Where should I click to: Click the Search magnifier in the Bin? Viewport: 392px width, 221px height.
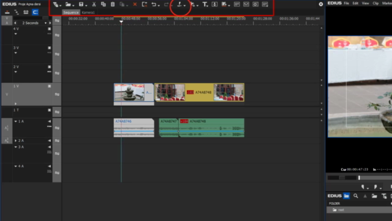click(x=356, y=196)
